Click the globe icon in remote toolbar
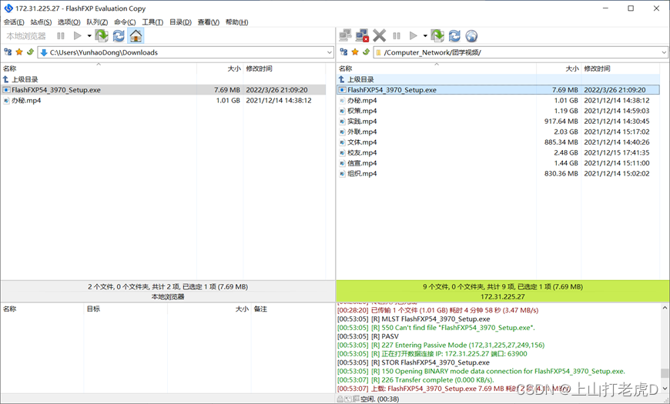670x404 pixels. [471, 35]
